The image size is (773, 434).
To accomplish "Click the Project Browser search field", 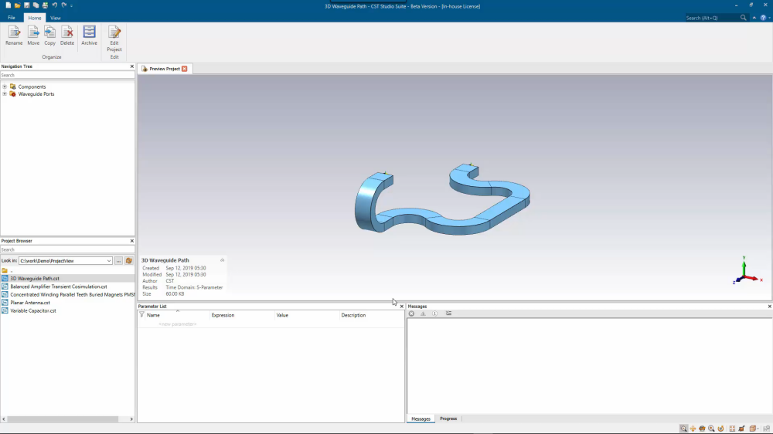I will pos(67,249).
